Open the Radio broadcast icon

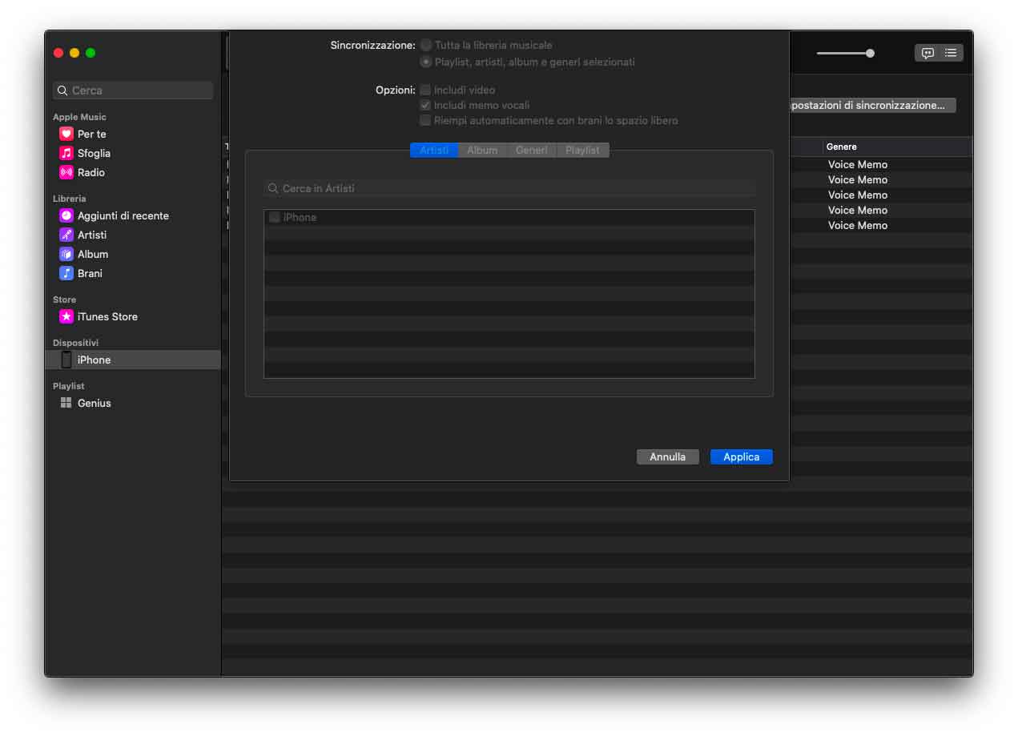pos(66,172)
